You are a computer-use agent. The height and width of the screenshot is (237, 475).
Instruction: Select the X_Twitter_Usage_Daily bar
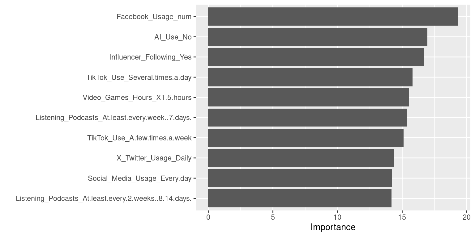[x=301, y=158]
